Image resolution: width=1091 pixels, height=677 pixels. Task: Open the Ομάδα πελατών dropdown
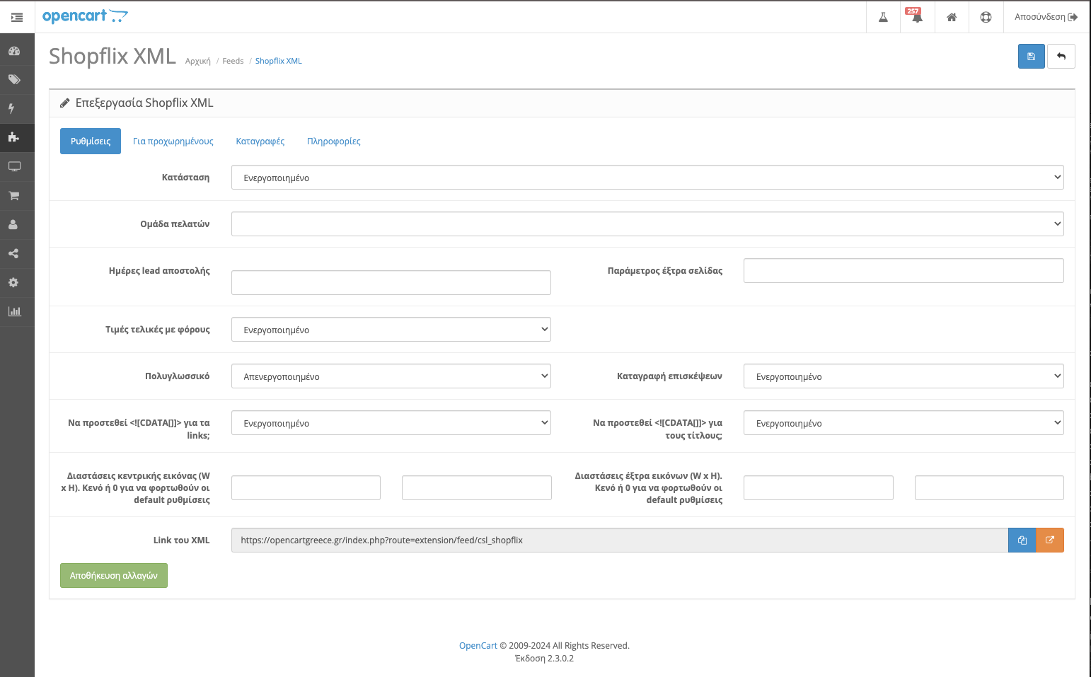click(x=647, y=224)
